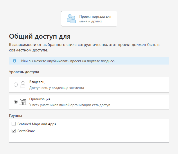Click the Featured Maps and Apps label
The width and height of the screenshot is (178, 154).
[37, 124]
